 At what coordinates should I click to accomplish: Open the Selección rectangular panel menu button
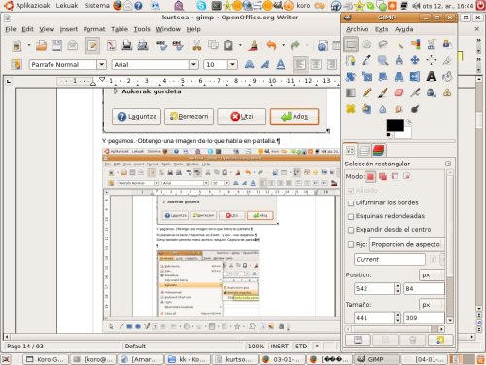(x=448, y=164)
